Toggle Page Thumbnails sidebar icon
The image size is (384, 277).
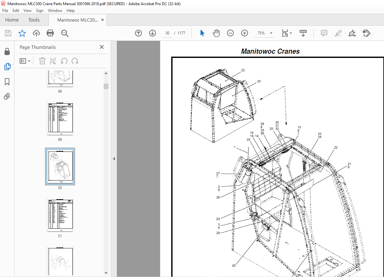point(7,67)
